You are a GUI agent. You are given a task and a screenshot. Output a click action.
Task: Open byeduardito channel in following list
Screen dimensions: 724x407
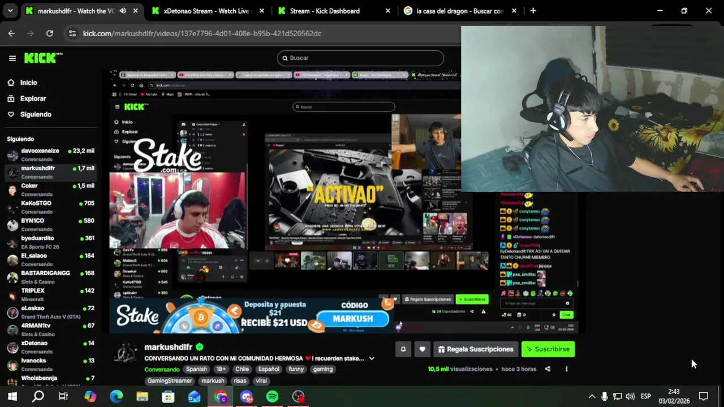pyautogui.click(x=50, y=243)
